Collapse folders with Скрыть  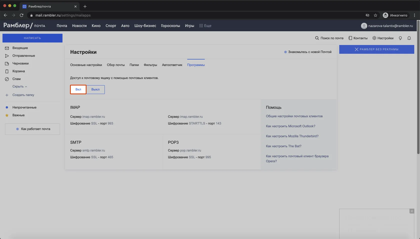[20, 86]
